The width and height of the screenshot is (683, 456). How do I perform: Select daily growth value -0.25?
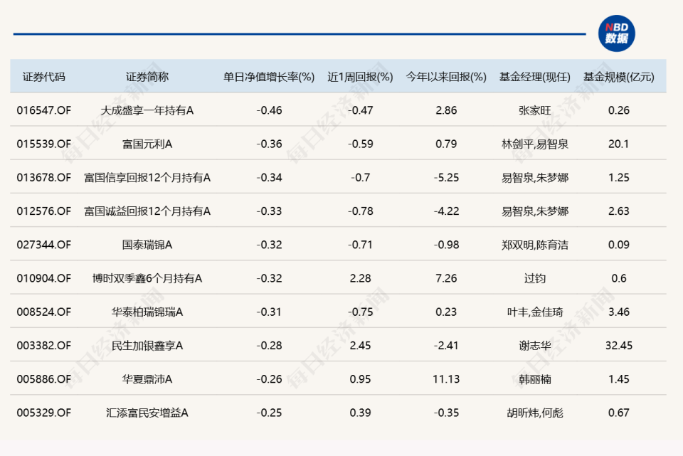[x=269, y=412]
